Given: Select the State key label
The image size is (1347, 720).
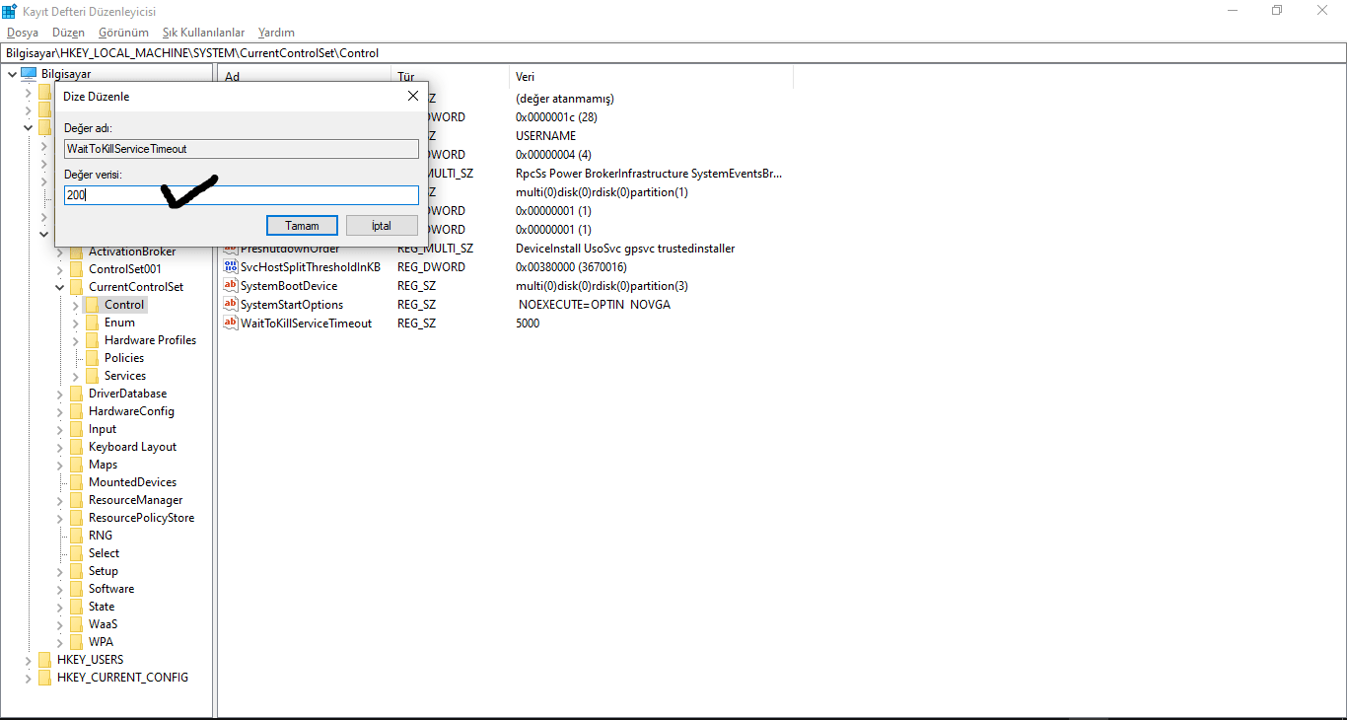Looking at the screenshot, I should (x=102, y=607).
